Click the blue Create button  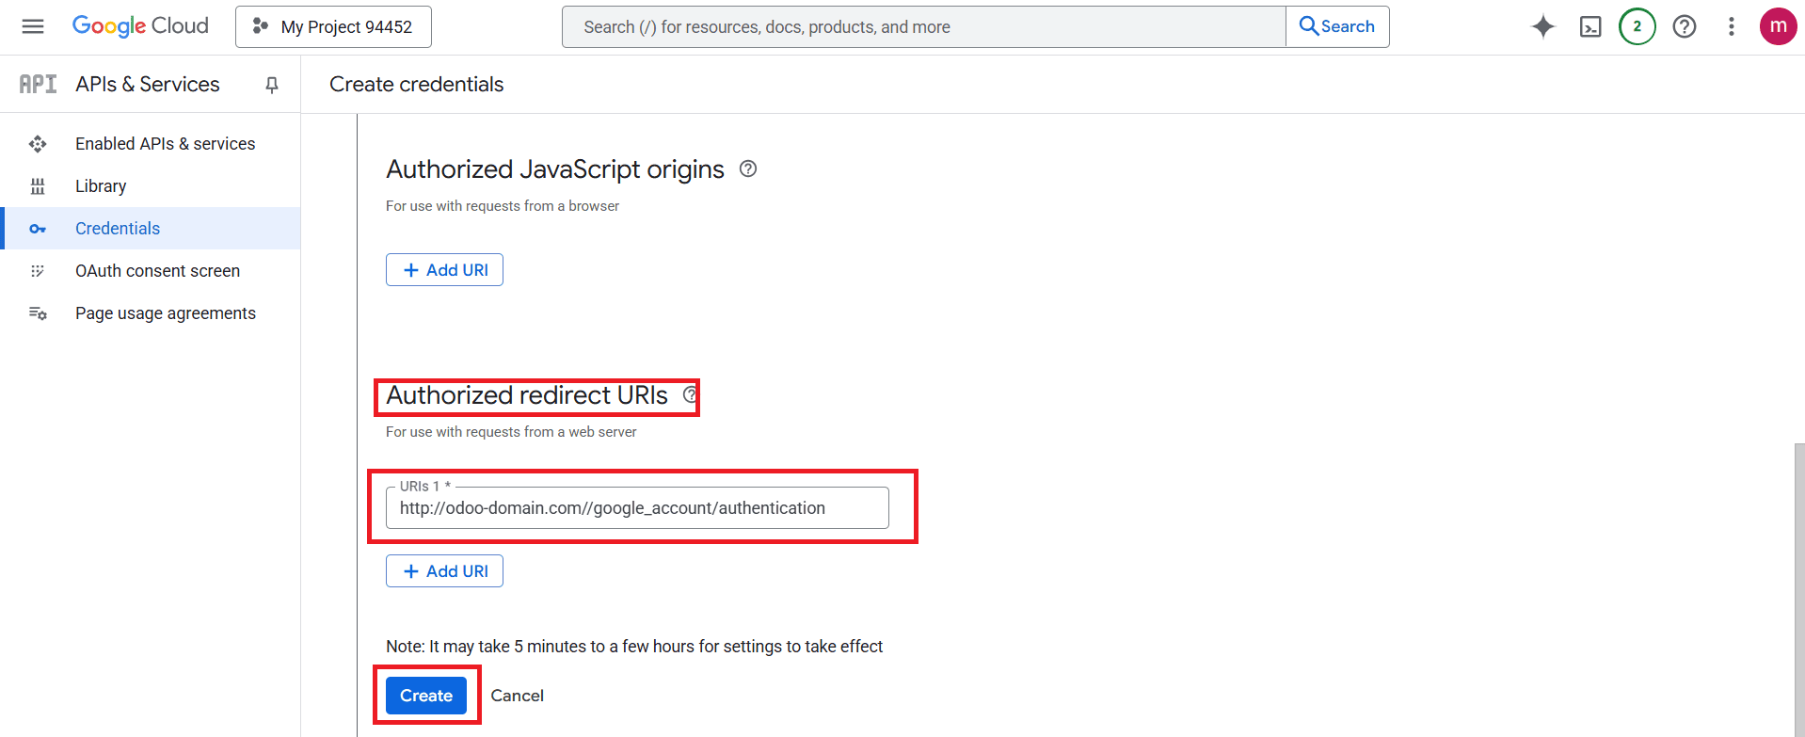426,695
